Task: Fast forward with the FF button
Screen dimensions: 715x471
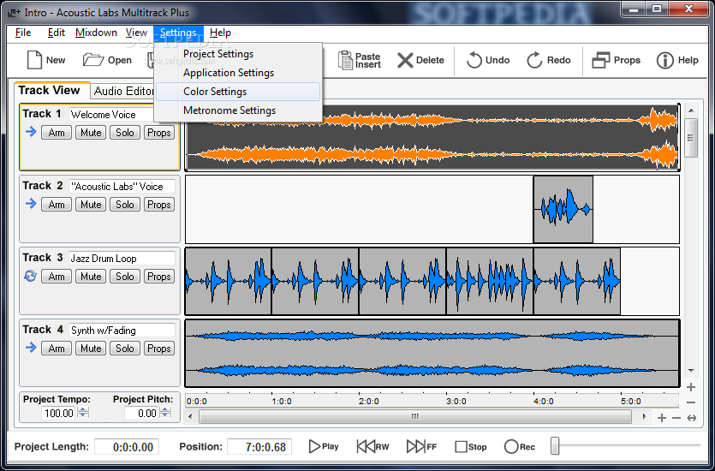Action: tap(421, 446)
